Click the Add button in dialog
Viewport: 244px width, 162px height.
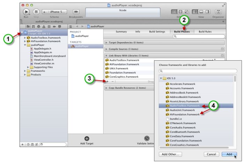pos(229,154)
